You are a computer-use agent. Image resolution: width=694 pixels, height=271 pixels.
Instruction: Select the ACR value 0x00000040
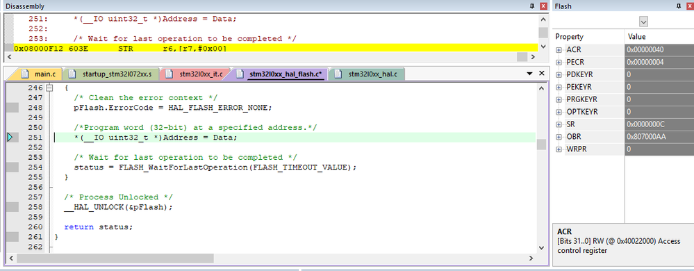click(659, 49)
